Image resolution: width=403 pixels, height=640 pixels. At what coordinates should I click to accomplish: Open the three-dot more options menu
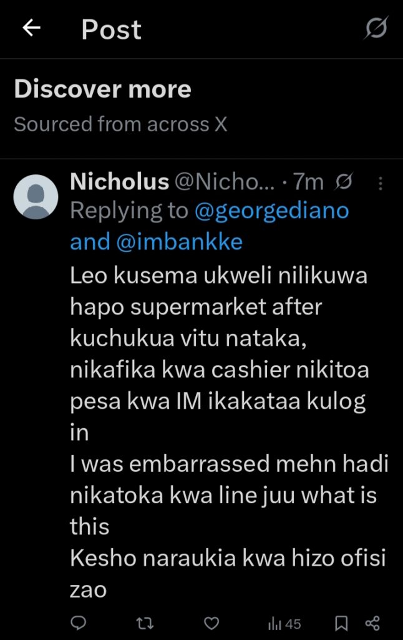(381, 182)
